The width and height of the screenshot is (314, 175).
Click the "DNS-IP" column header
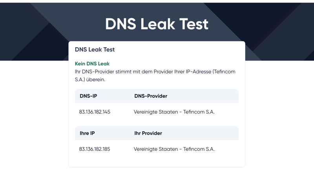[88, 96]
